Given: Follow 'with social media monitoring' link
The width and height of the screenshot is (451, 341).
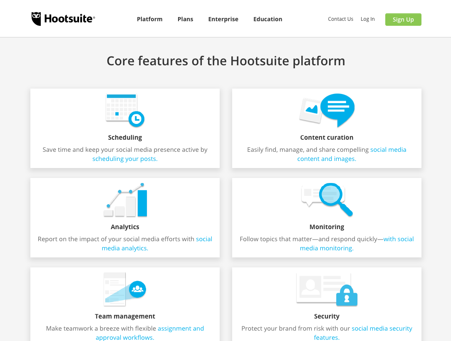Looking at the screenshot, I should tap(357, 244).
